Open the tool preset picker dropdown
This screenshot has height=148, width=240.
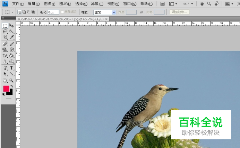(12, 12)
